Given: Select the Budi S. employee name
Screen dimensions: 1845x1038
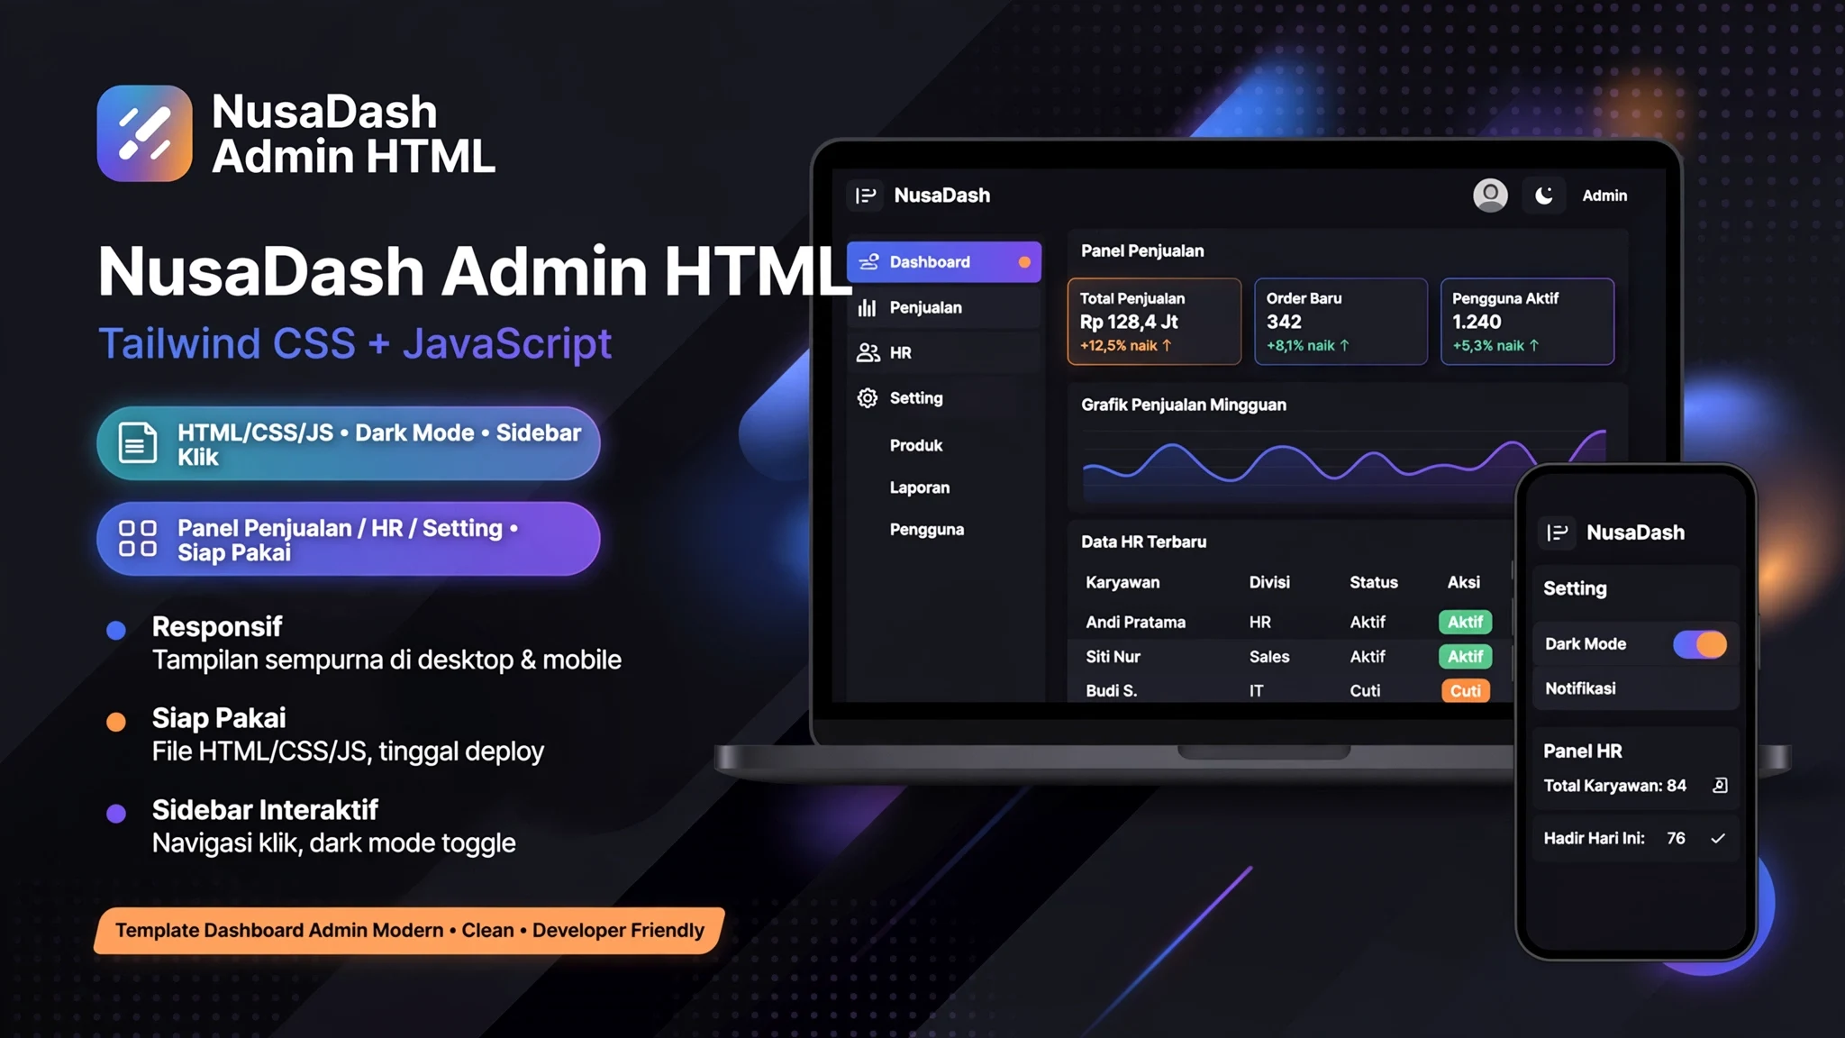Looking at the screenshot, I should tap(1111, 690).
